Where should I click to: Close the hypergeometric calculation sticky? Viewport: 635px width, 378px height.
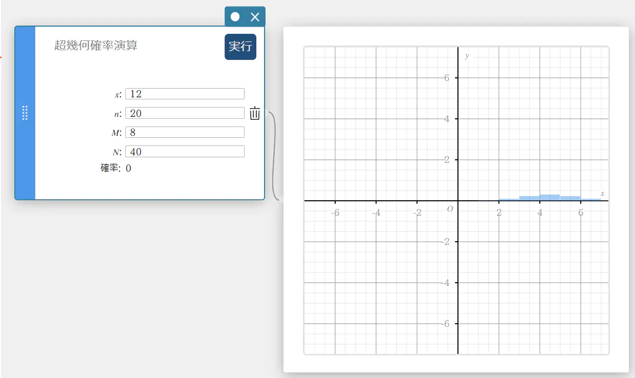(255, 17)
